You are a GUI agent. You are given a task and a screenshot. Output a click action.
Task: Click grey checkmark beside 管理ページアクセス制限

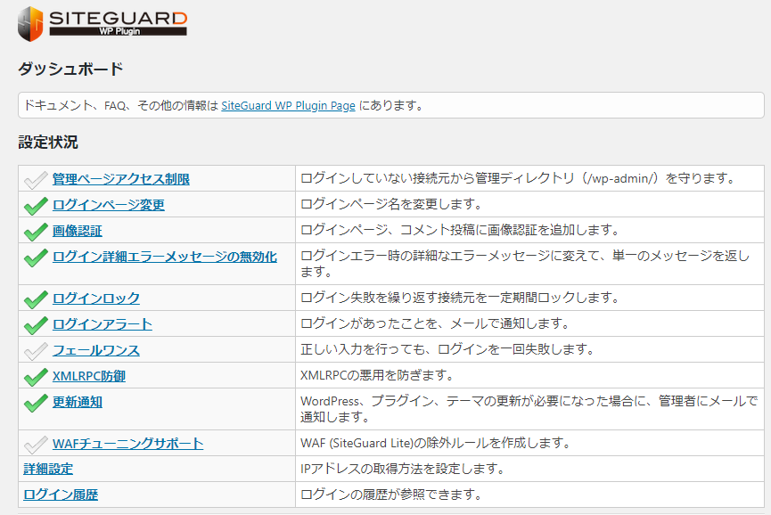pyautogui.click(x=36, y=180)
